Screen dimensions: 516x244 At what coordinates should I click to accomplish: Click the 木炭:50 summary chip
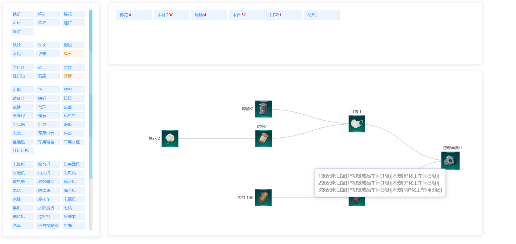click(247, 15)
